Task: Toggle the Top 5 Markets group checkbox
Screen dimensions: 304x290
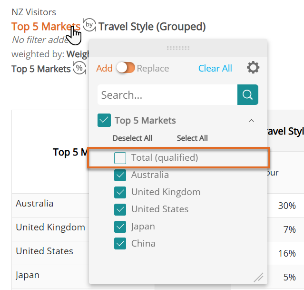Action: pyautogui.click(x=104, y=120)
